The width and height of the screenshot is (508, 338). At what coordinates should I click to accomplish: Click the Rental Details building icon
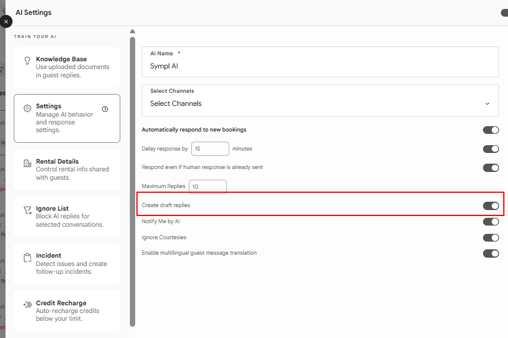(27, 163)
